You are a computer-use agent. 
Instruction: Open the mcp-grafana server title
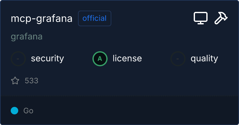tap(42, 18)
